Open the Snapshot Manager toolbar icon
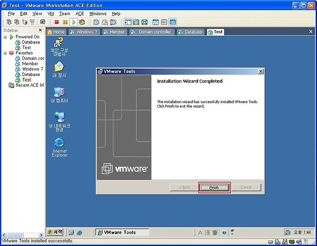This screenshot has width=317, height=246. (113, 22)
